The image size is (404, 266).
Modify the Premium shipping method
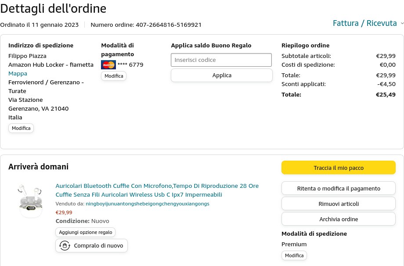pyautogui.click(x=294, y=255)
